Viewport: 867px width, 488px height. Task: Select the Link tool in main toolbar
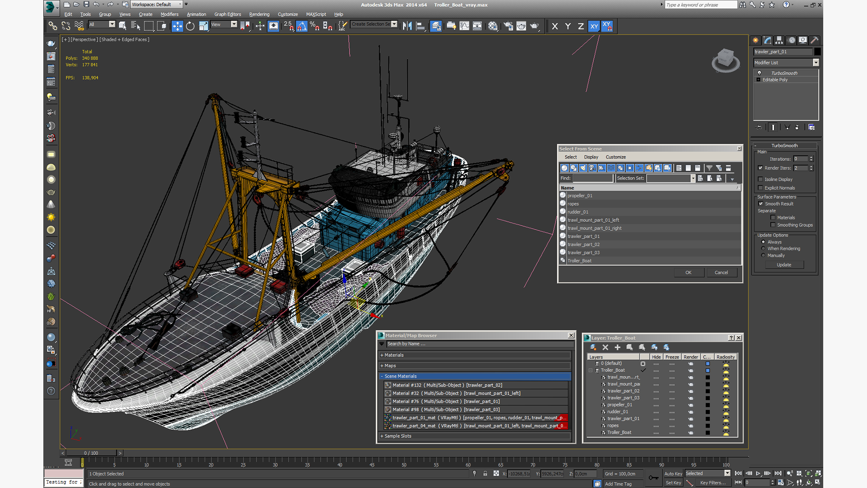(x=52, y=26)
